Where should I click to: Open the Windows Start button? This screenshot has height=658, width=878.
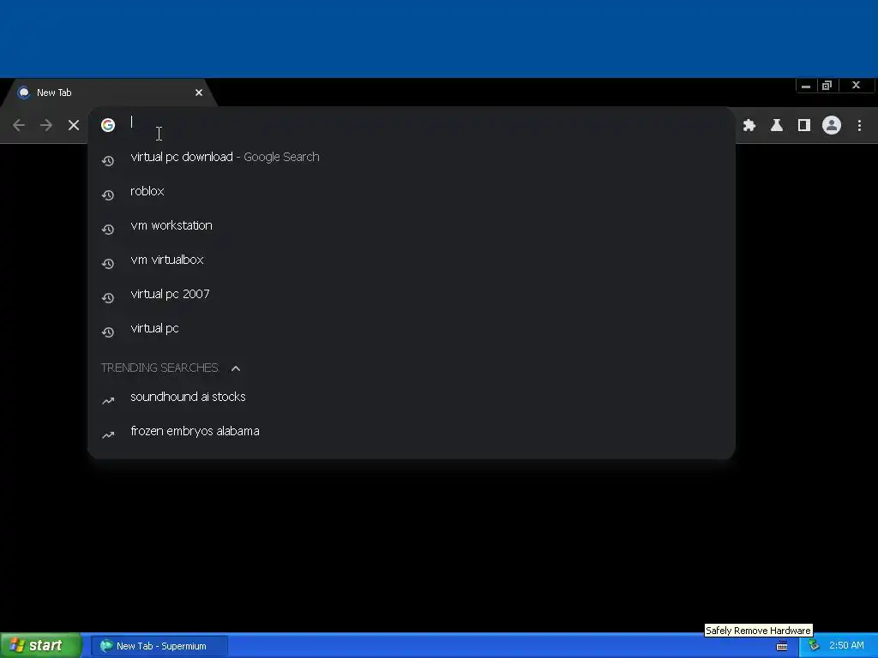(40, 646)
